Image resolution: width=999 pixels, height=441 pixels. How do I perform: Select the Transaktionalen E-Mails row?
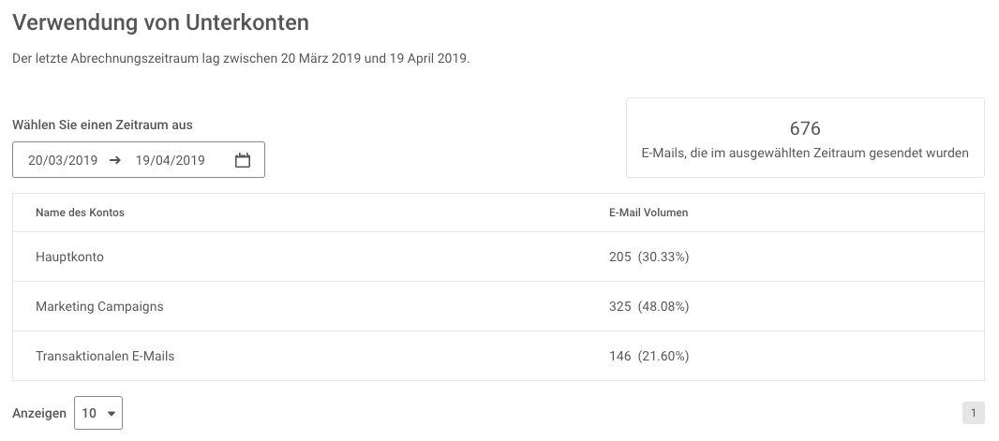coord(499,357)
